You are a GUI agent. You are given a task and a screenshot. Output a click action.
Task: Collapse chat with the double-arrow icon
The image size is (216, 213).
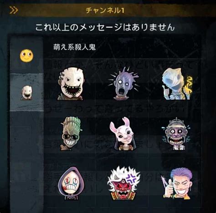point(14,10)
